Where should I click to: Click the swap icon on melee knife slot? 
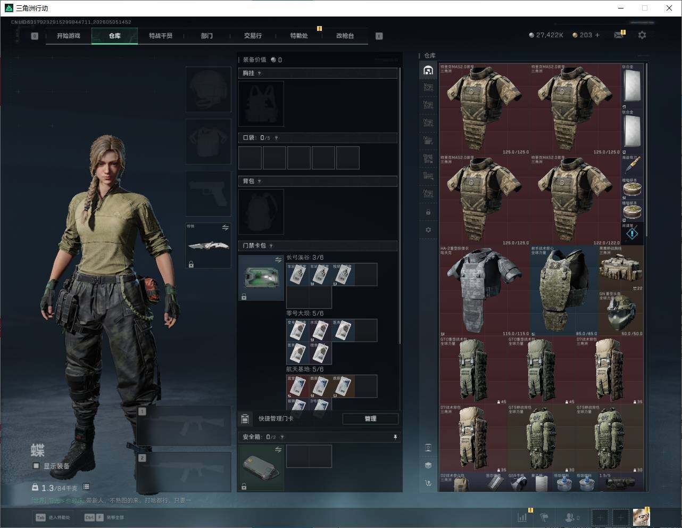tap(226, 228)
